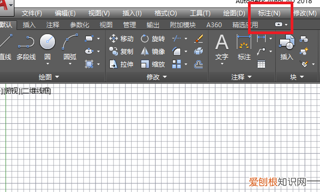This screenshot has width=320, height=192.
Task: Switch to the 参数化 ribbon tab
Action: click(x=79, y=25)
